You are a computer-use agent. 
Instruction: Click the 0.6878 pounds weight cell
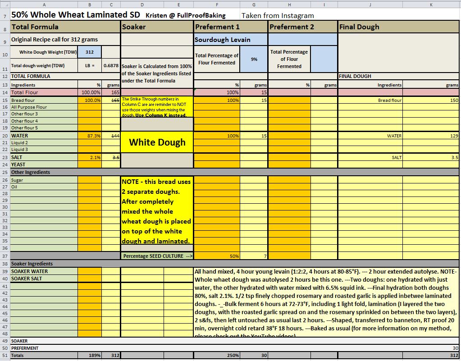[110, 65]
